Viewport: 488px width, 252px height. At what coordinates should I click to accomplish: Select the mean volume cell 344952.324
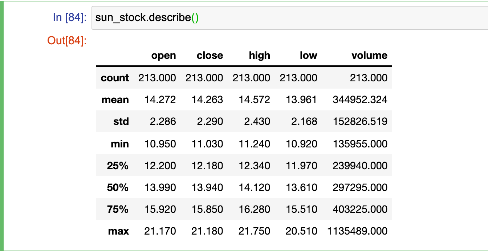360,99
